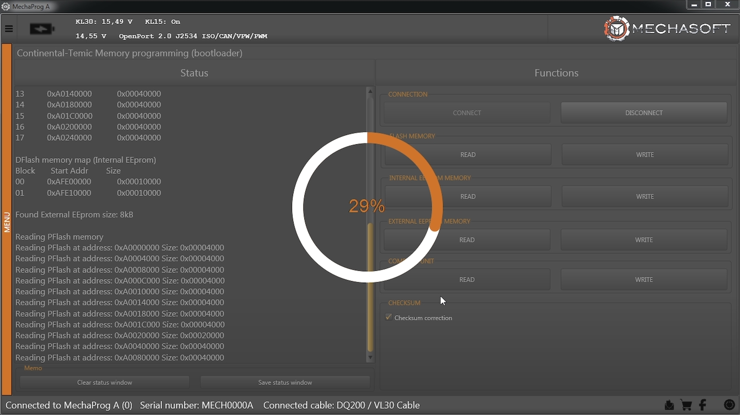Click the line with address 0xA0000000
Viewport: 740px width, 415px height.
tap(119, 248)
